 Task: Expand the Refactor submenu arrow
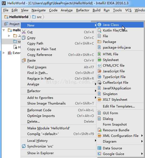[95, 91]
